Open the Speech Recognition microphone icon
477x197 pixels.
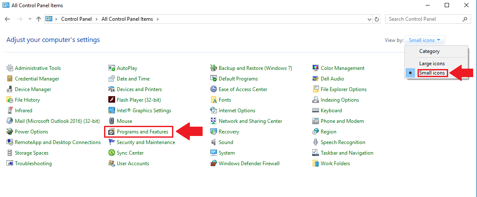click(x=316, y=142)
